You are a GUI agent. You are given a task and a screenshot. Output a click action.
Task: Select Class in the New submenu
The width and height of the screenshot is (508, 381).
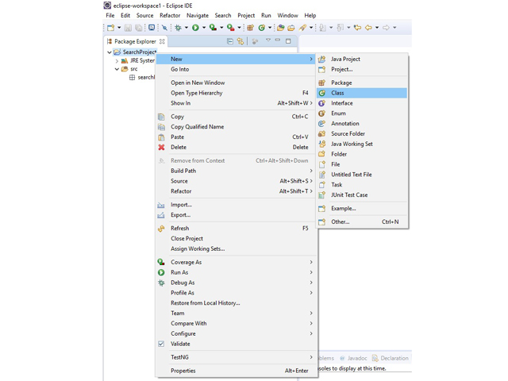coord(362,93)
